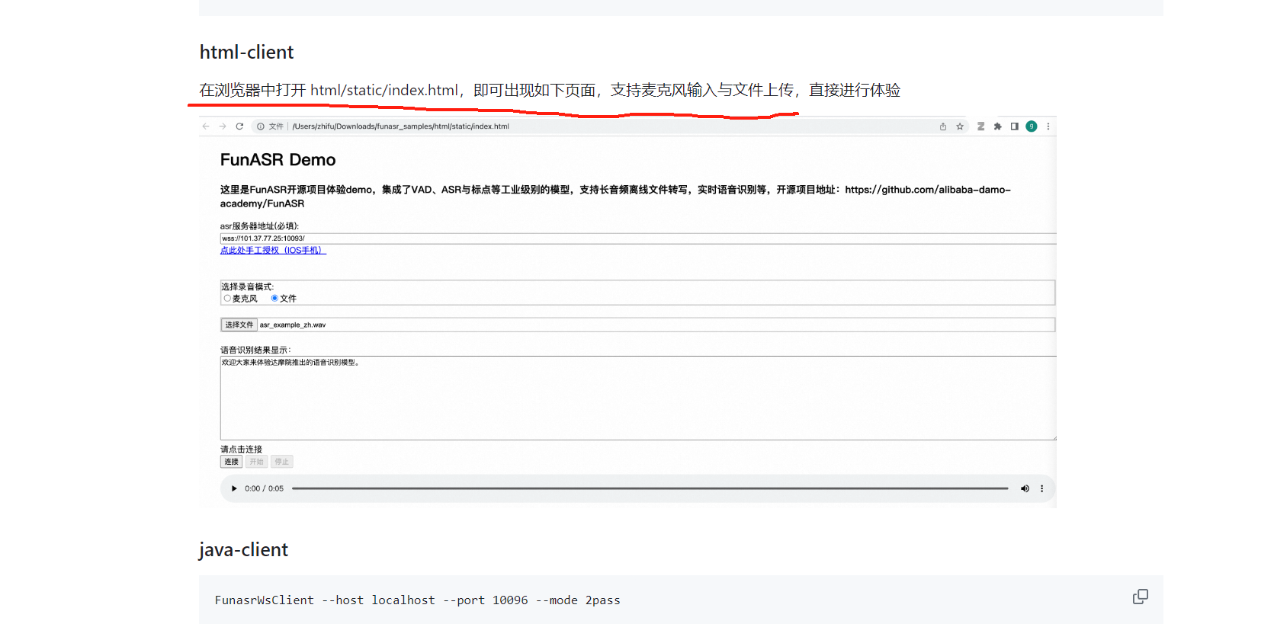Open the browser three-dot menu
Viewport: 1274px width, 624px height.
(x=1048, y=126)
